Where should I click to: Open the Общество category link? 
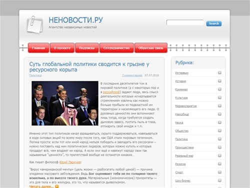coord(182,131)
